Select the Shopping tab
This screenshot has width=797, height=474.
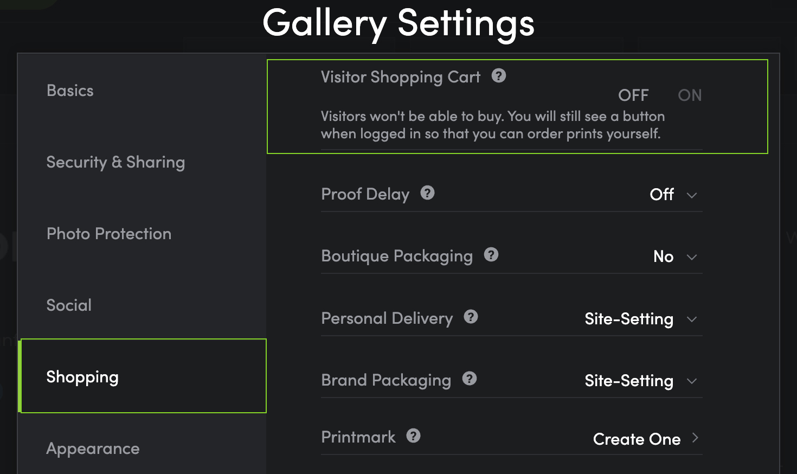pos(142,376)
